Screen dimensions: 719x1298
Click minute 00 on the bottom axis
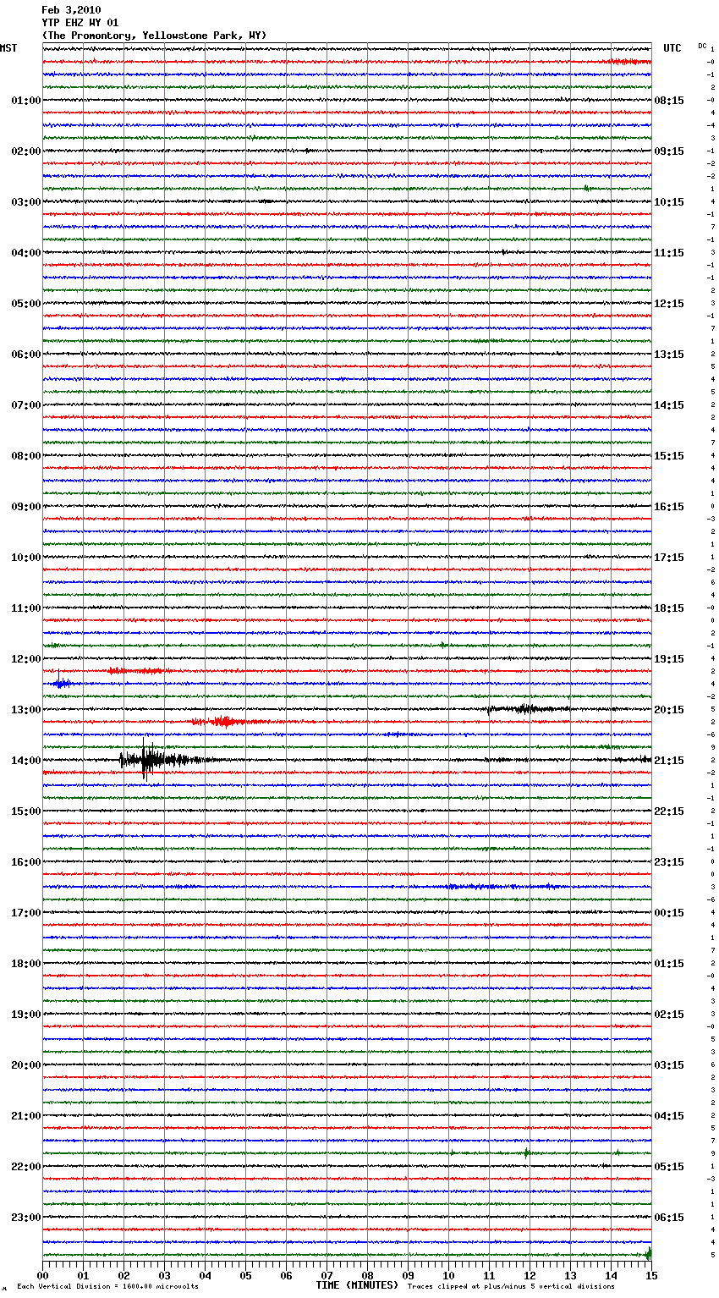click(x=42, y=1275)
